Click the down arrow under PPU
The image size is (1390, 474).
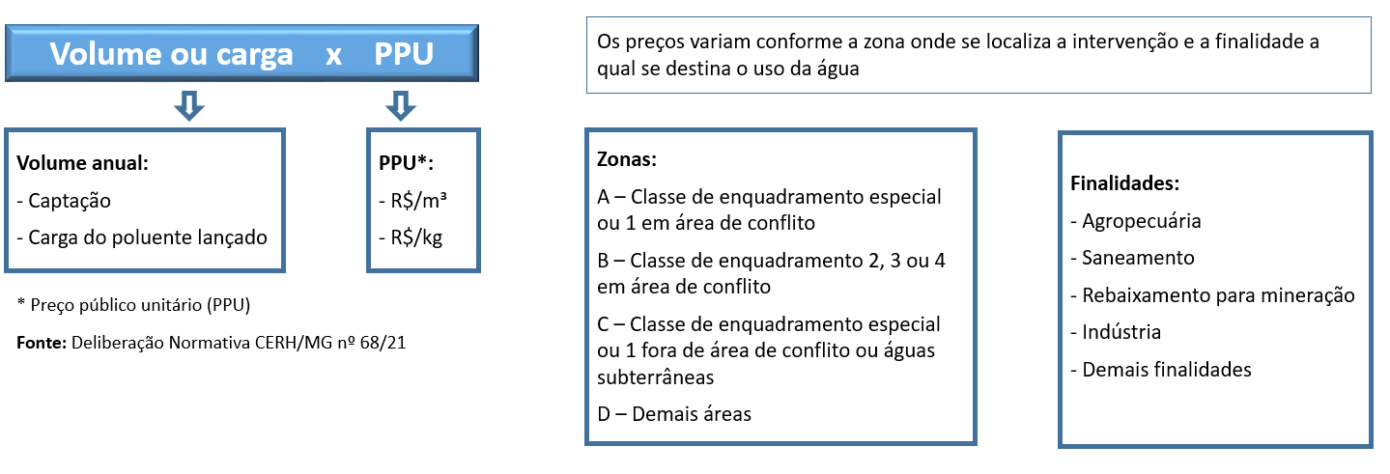tap(400, 105)
